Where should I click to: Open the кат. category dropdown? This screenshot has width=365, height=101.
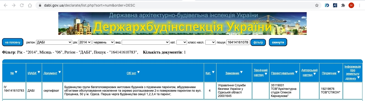tap(181, 42)
